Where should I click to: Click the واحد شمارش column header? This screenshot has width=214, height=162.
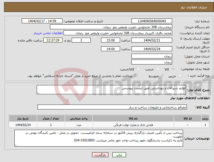tap(79, 118)
